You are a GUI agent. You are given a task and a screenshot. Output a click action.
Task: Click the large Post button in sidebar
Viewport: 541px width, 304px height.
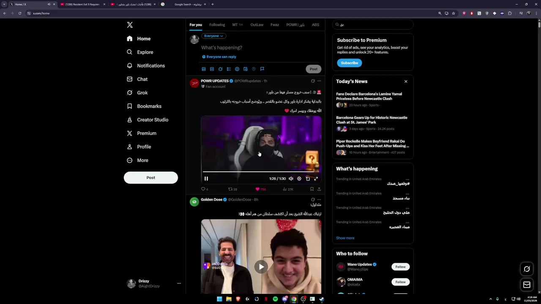[151, 178]
